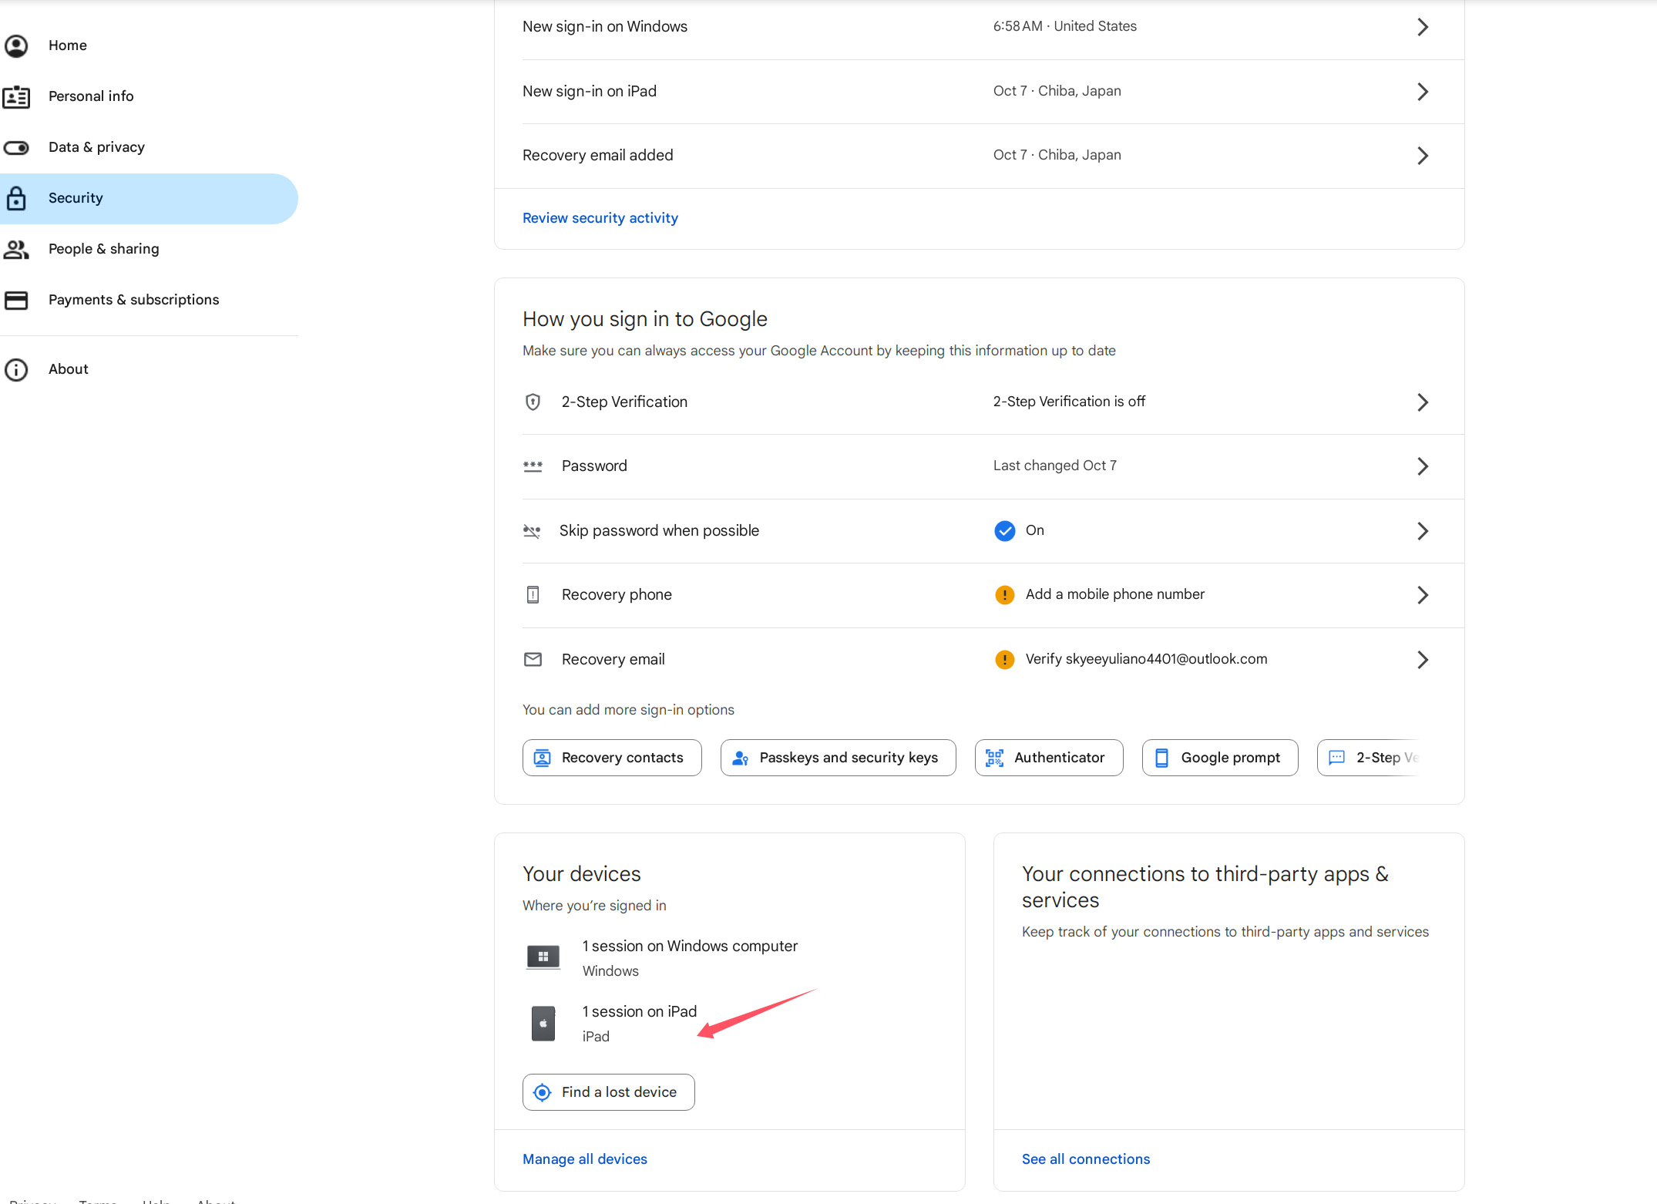Open Payments & subscriptions section
Screen dimensions: 1657x1204
(x=133, y=300)
